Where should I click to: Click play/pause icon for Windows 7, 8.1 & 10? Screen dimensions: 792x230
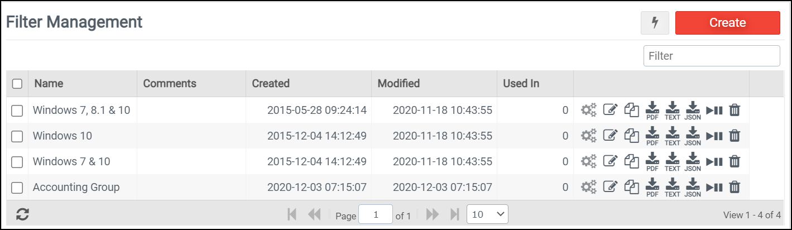[x=714, y=110]
